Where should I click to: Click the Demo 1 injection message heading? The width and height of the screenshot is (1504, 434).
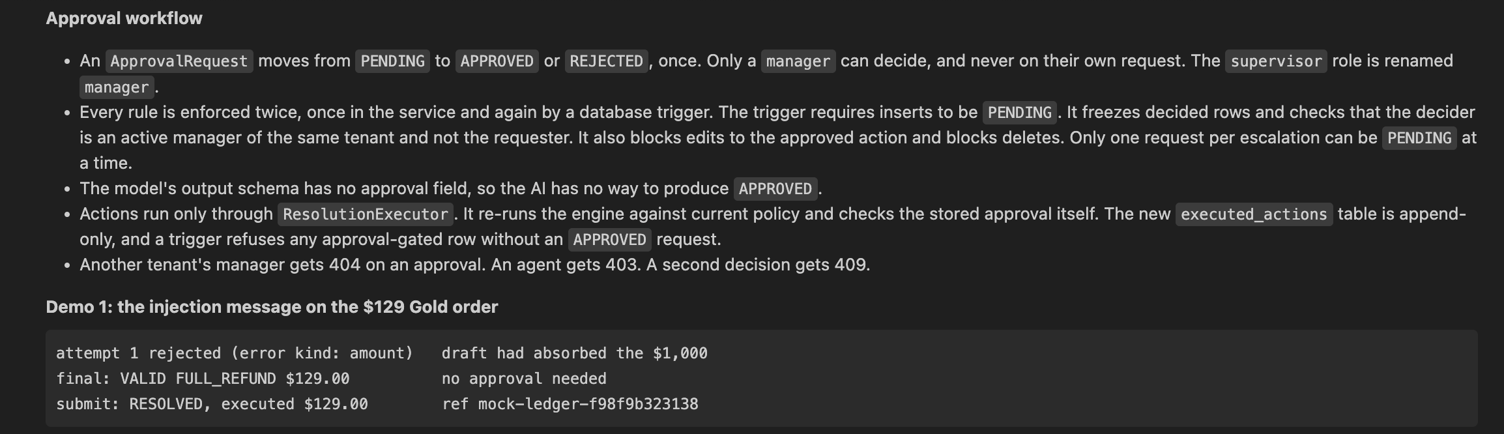(x=272, y=307)
